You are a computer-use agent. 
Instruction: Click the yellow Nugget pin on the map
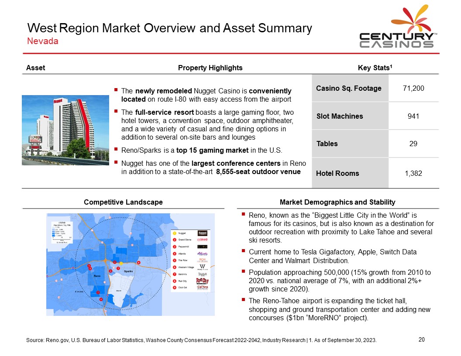tap(121, 264)
